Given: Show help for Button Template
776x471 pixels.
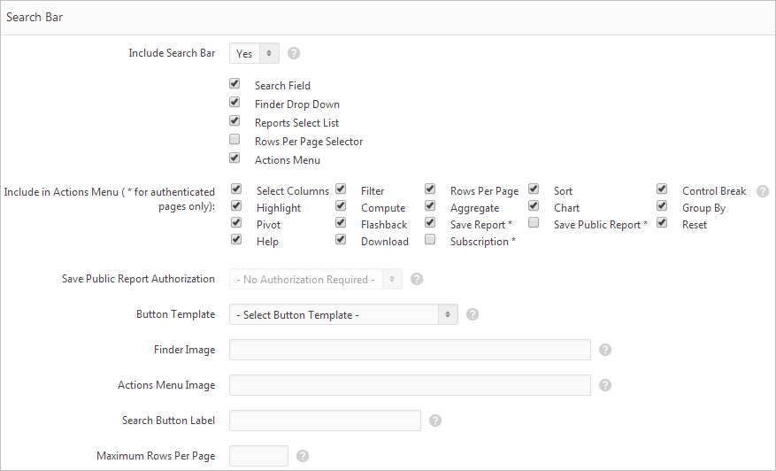Looking at the screenshot, I should coord(473,314).
